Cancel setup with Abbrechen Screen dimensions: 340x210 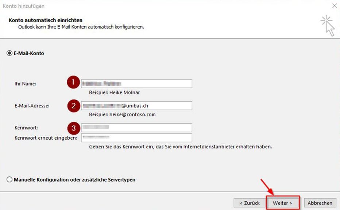[x=320, y=203]
